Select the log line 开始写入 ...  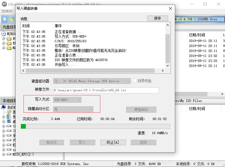coord(65,65)
